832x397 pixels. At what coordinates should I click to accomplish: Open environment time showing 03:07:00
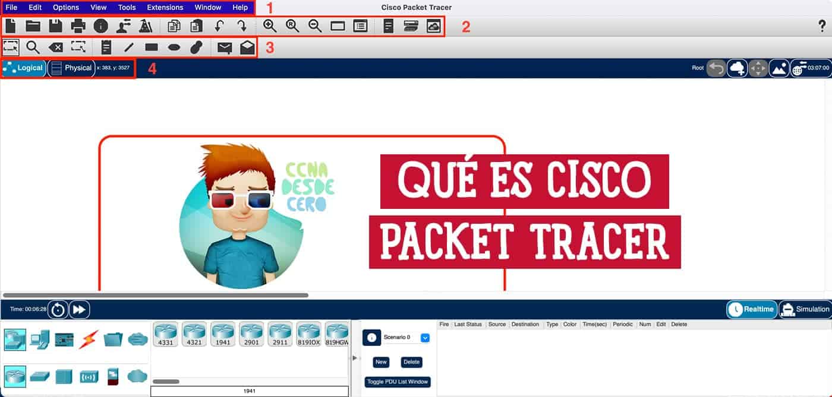coord(811,68)
